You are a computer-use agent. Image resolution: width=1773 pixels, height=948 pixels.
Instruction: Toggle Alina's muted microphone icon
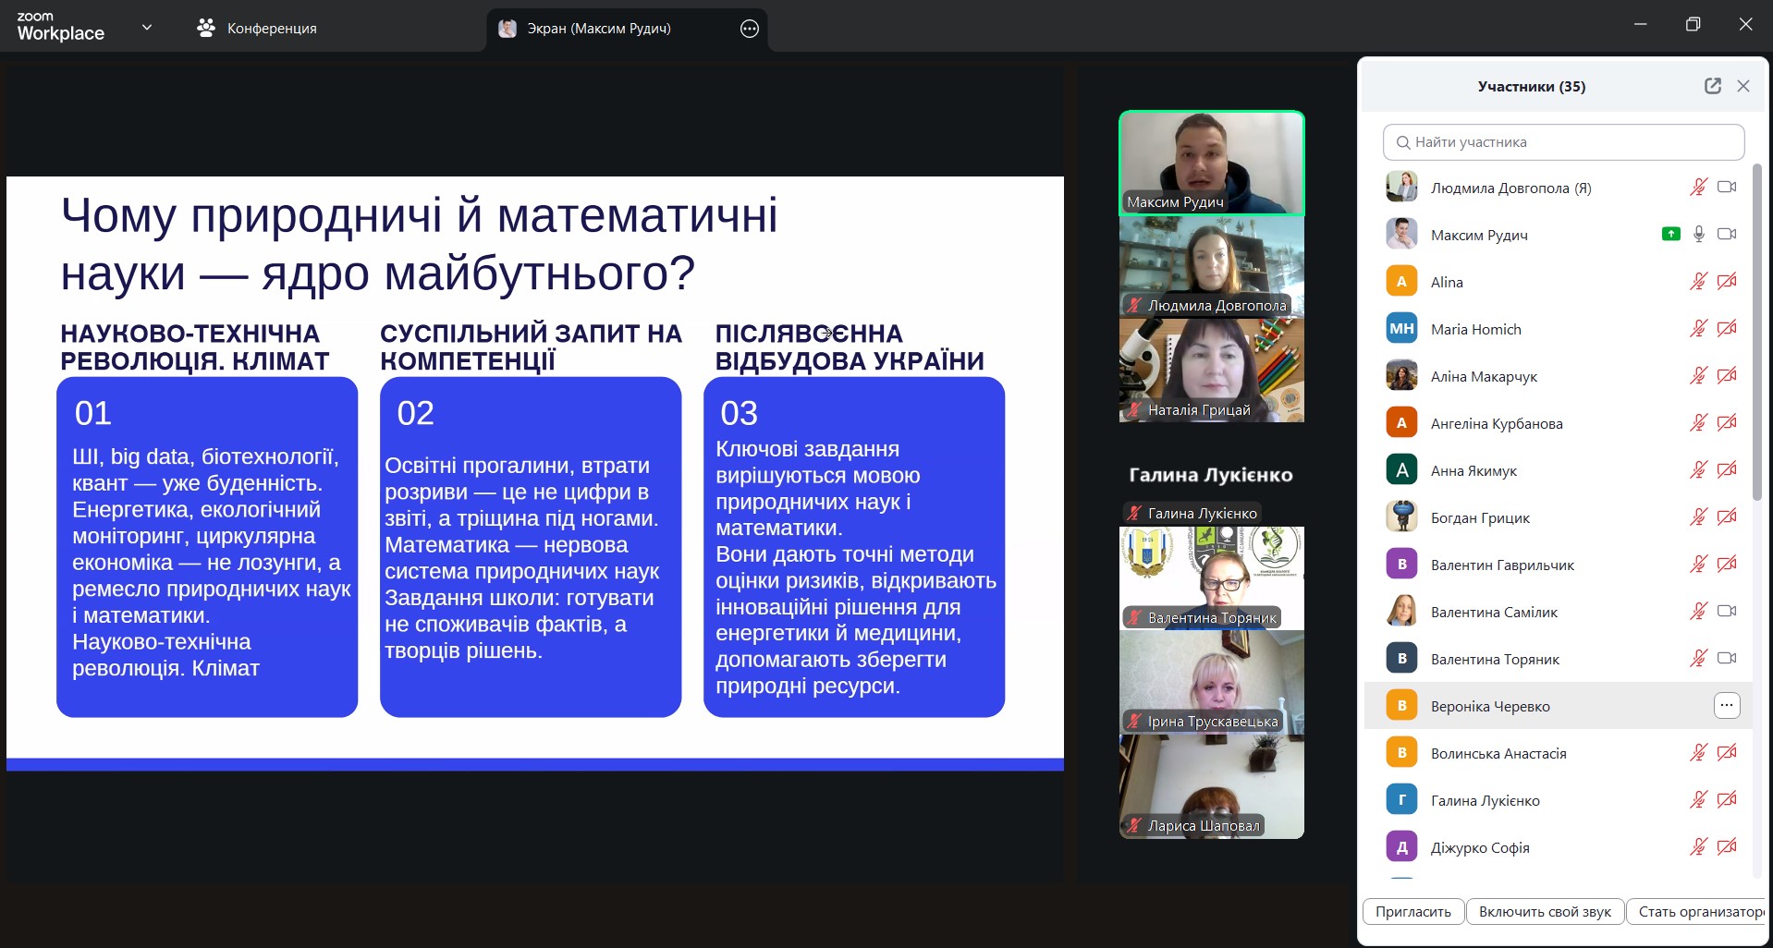click(x=1698, y=282)
